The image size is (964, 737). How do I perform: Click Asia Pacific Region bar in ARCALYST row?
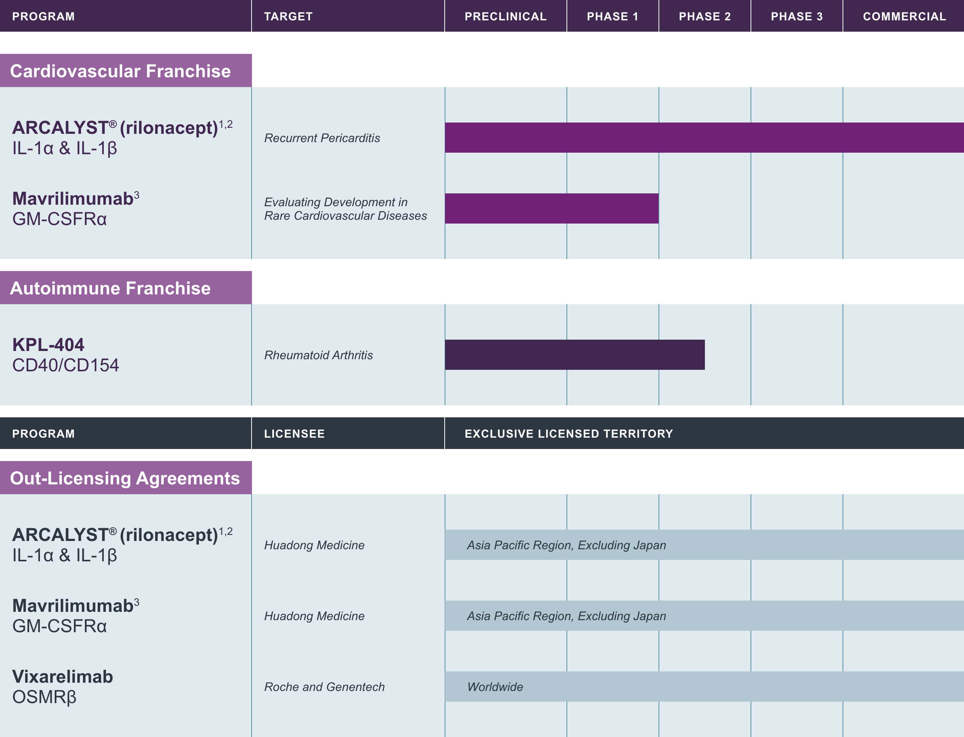[704, 544]
